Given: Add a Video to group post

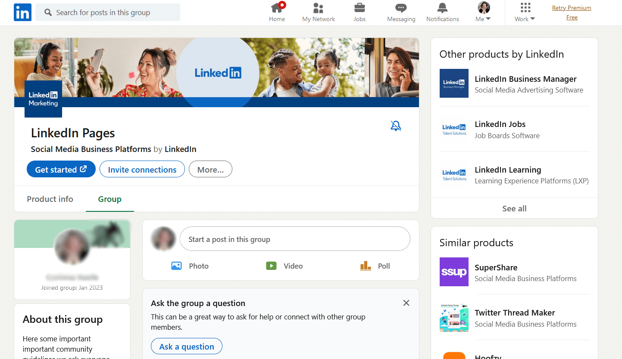Looking at the screenshot, I should tap(284, 266).
